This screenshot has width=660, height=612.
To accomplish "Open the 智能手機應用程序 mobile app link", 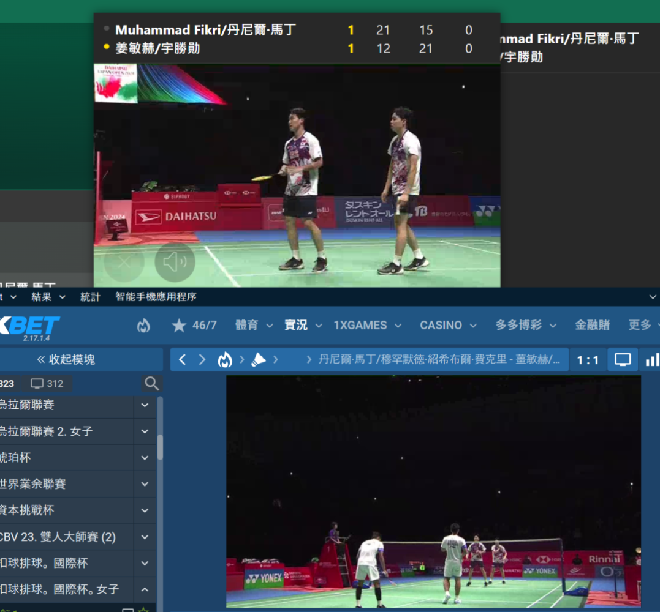I will [156, 297].
